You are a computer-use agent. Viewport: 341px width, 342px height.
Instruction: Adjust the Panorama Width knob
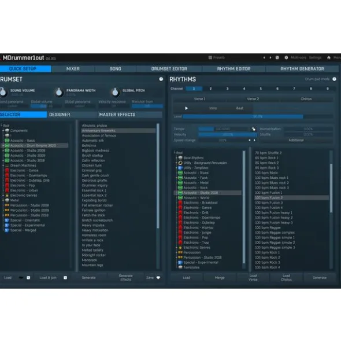59,92
